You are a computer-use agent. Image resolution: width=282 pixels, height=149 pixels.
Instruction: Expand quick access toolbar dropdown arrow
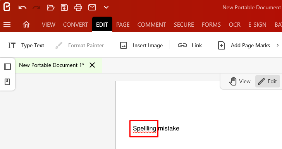(x=106, y=8)
